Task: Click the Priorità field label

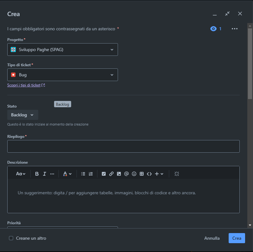Action: click(x=14, y=223)
